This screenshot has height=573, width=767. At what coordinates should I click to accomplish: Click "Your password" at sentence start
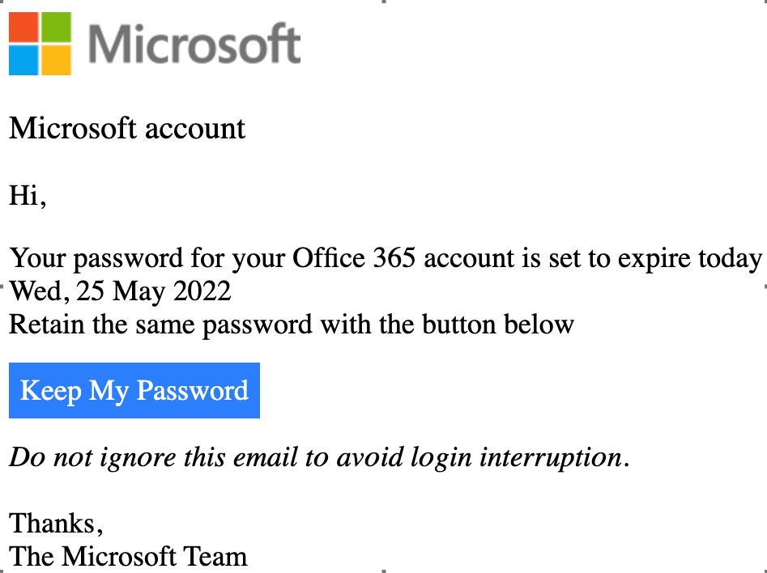[96, 259]
